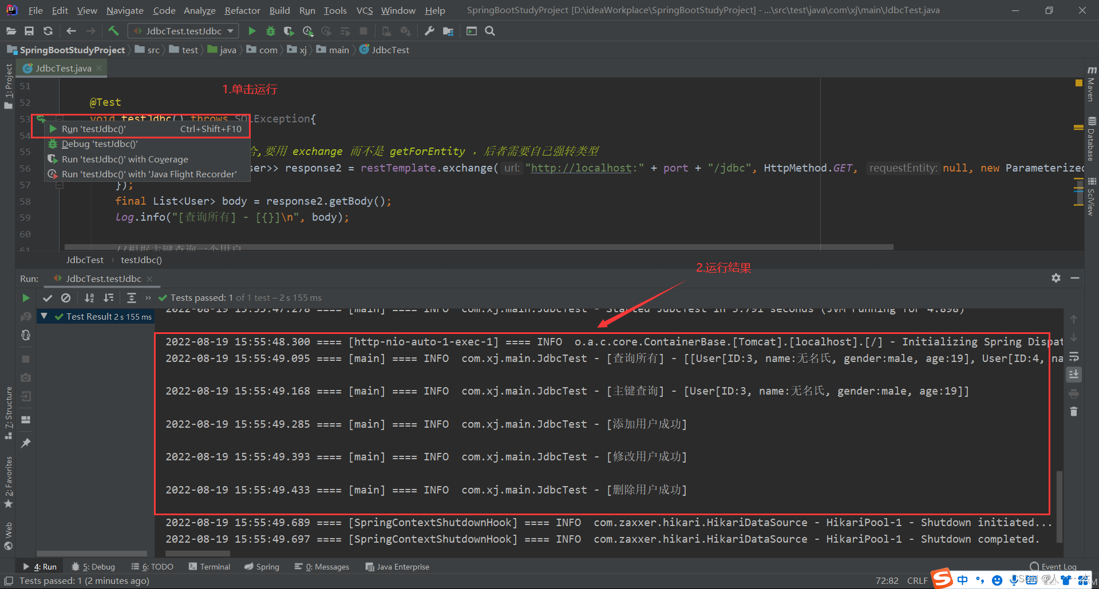
Task: Start the Debug bug icon in the toolbar
Action: click(x=270, y=31)
